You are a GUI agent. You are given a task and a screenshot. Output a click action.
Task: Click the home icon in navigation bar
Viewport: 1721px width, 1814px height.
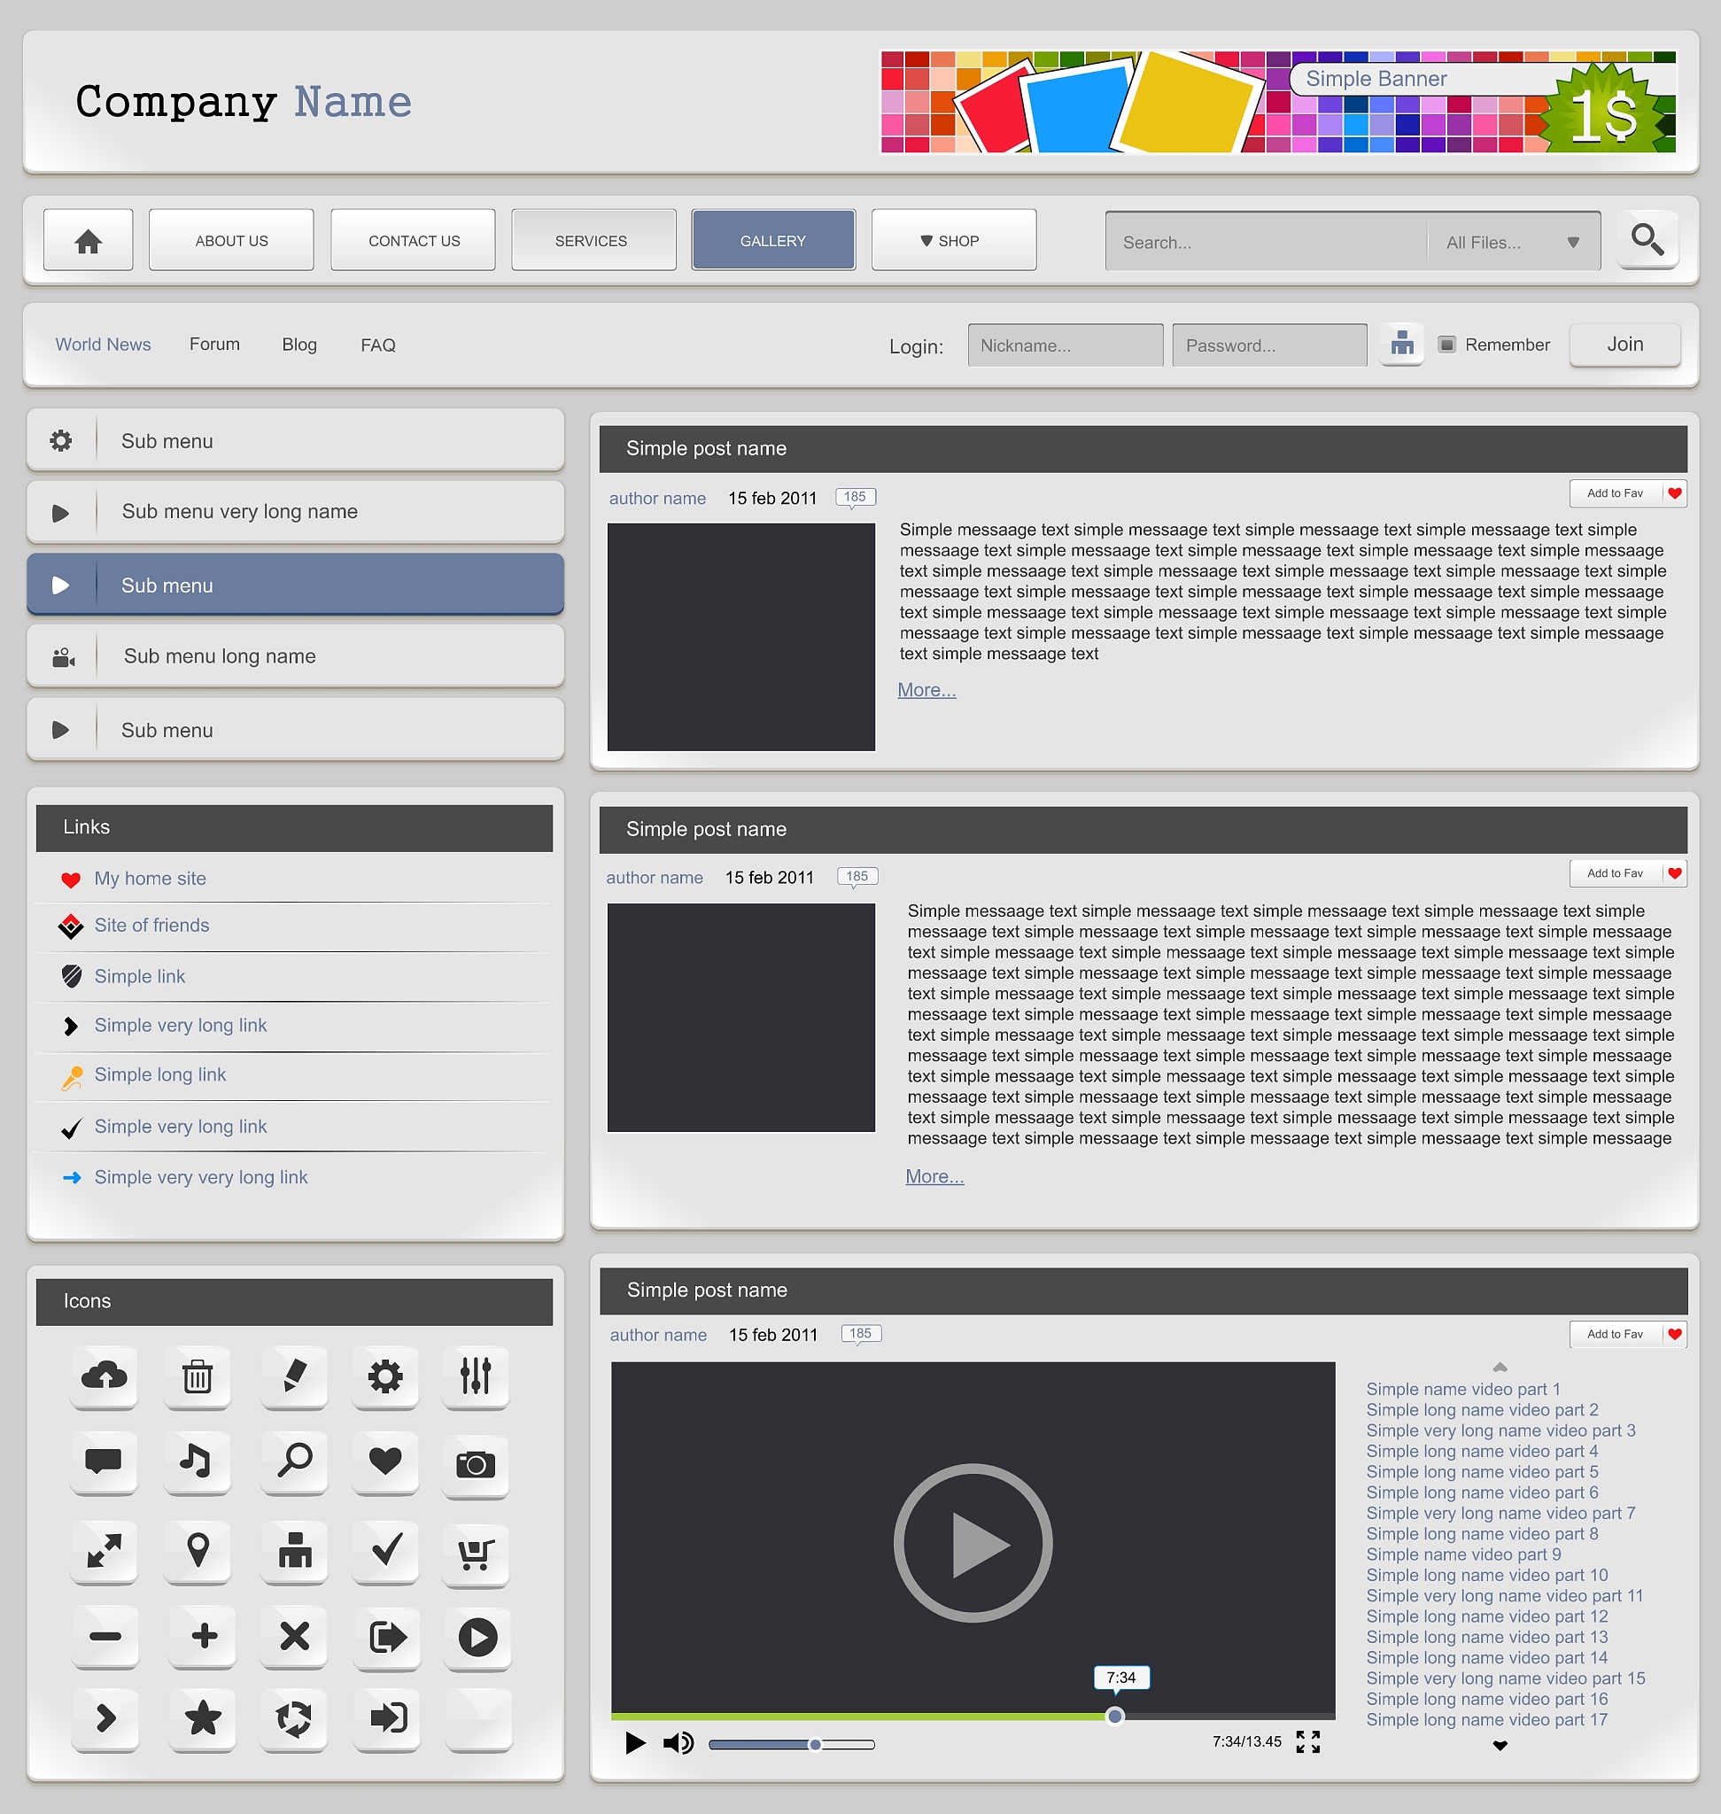pyautogui.click(x=88, y=240)
